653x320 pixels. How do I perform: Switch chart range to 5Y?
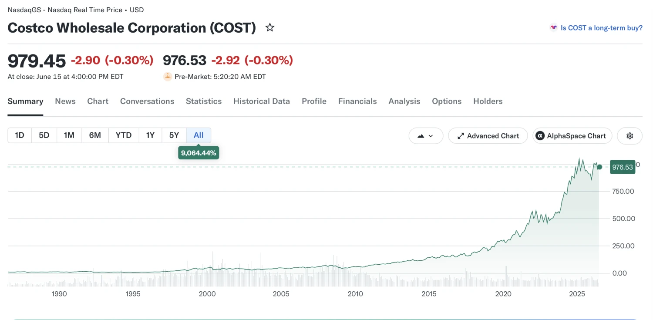coord(174,135)
